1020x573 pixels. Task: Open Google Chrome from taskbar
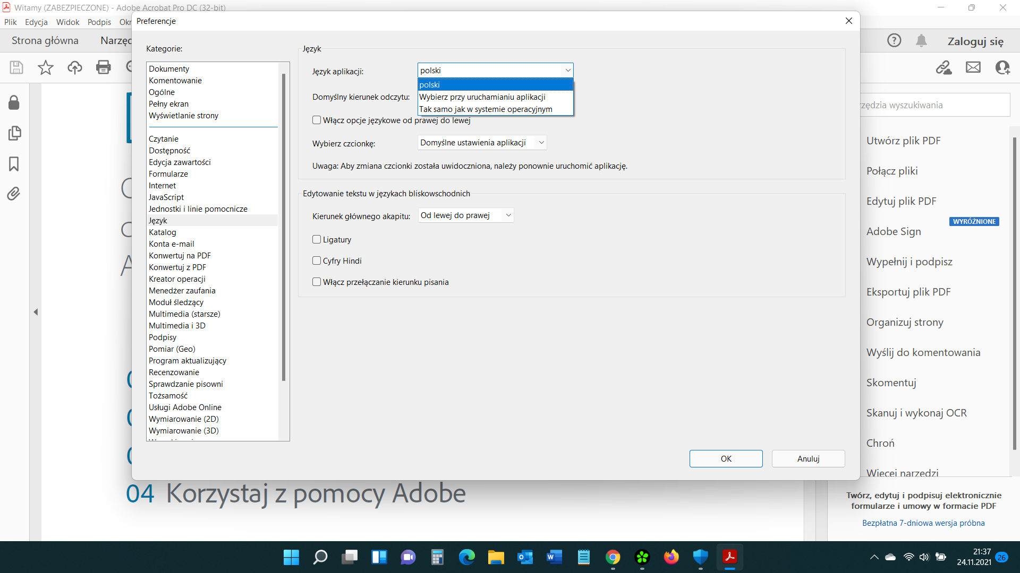[613, 557]
